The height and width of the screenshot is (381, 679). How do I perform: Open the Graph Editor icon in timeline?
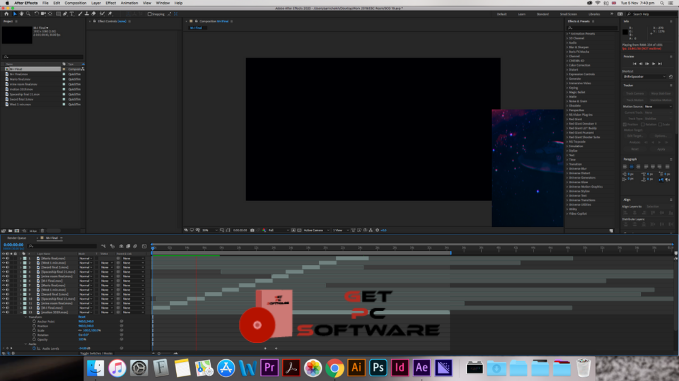(x=144, y=246)
